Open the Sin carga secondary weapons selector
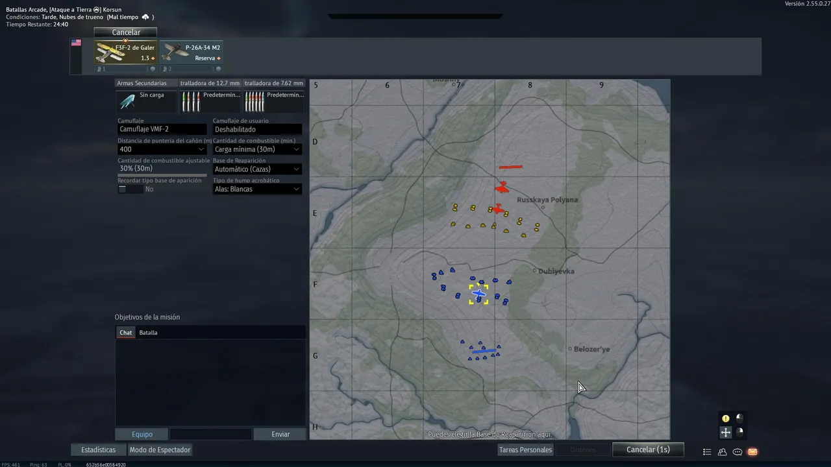 tap(146, 101)
